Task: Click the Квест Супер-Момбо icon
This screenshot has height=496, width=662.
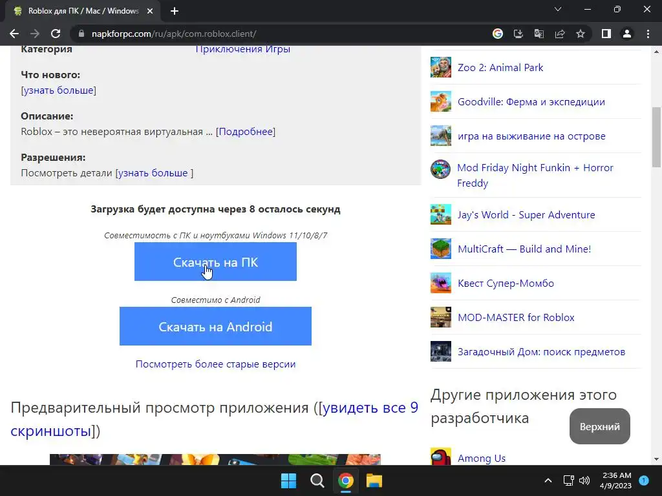Action: coord(441,283)
